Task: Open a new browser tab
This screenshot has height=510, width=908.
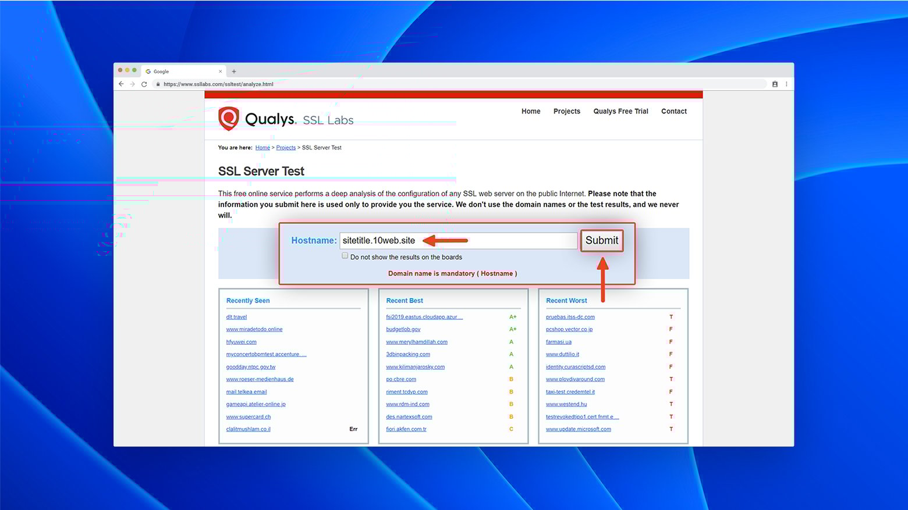Action: point(234,72)
